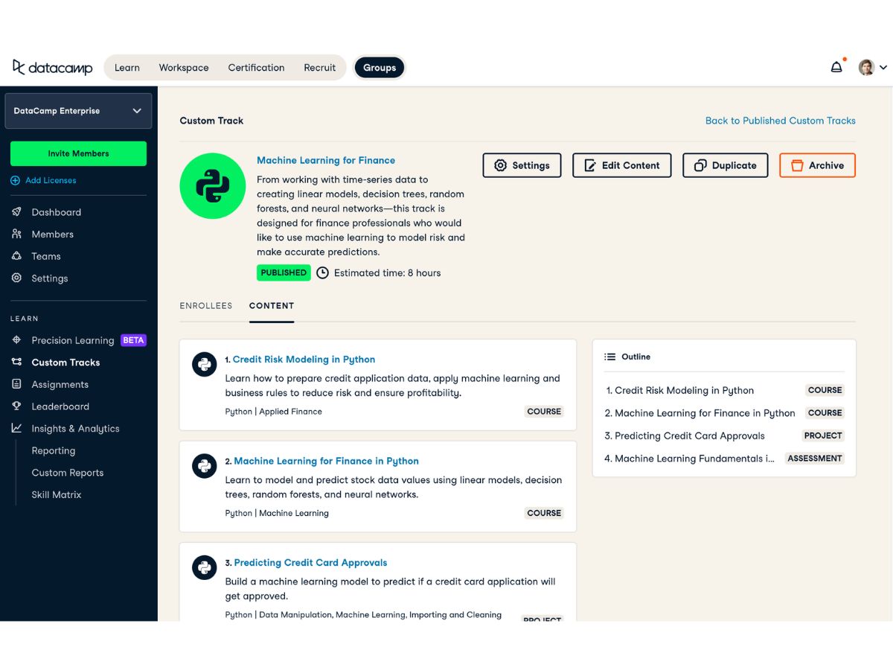Open the notifications bell
Screen dimensions: 893x670
(x=837, y=67)
